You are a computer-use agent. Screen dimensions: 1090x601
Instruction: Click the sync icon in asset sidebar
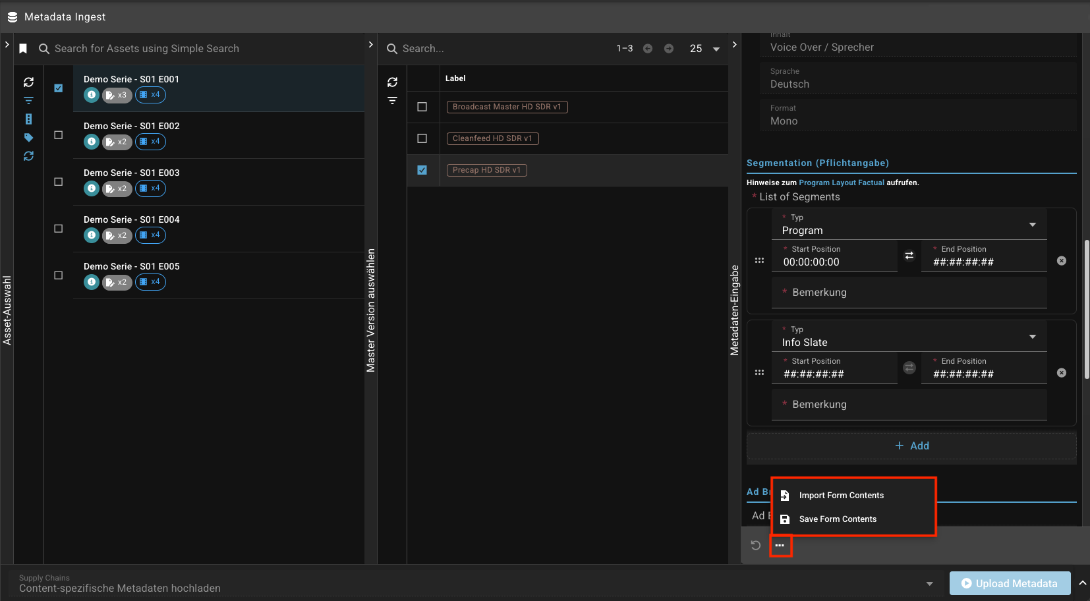[x=28, y=156]
